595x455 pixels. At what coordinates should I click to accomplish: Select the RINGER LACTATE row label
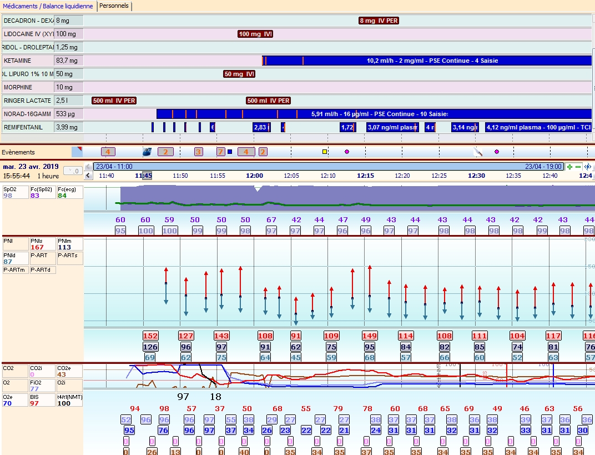point(28,101)
